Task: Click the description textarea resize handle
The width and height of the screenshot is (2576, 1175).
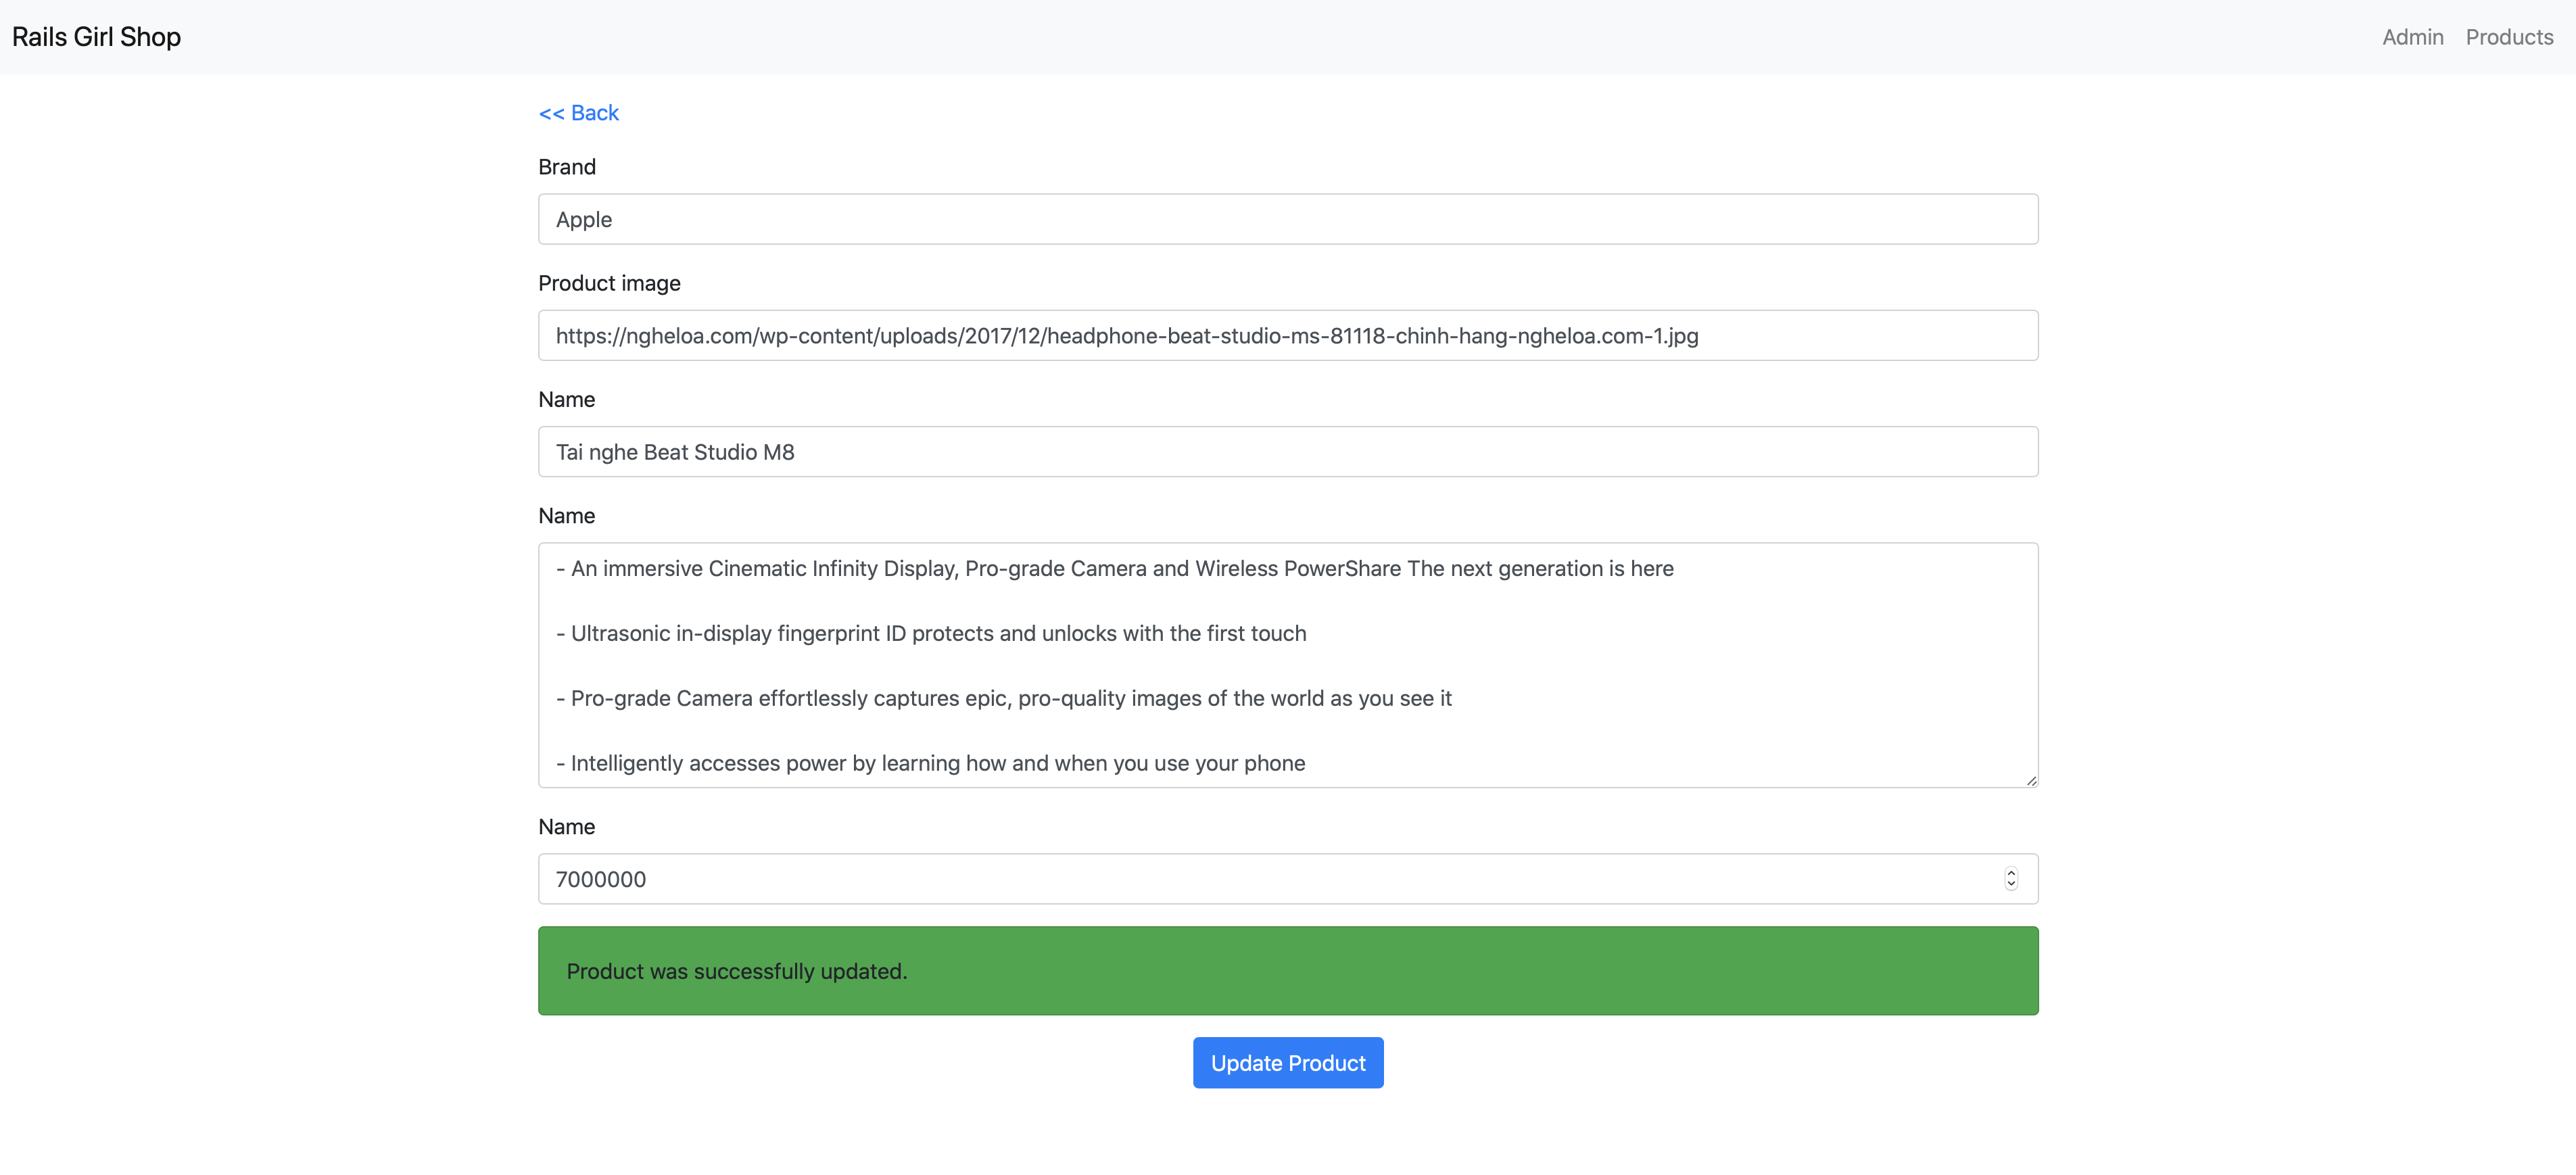Action: [x=2031, y=781]
